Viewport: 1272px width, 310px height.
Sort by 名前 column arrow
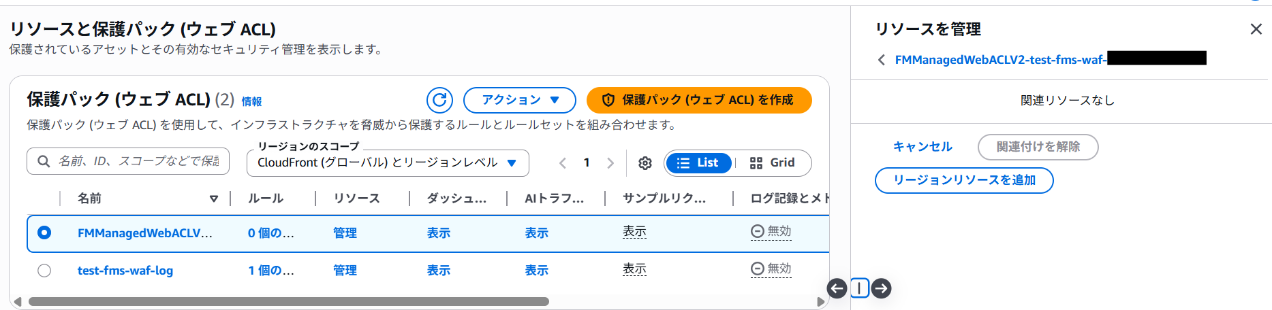coord(214,199)
